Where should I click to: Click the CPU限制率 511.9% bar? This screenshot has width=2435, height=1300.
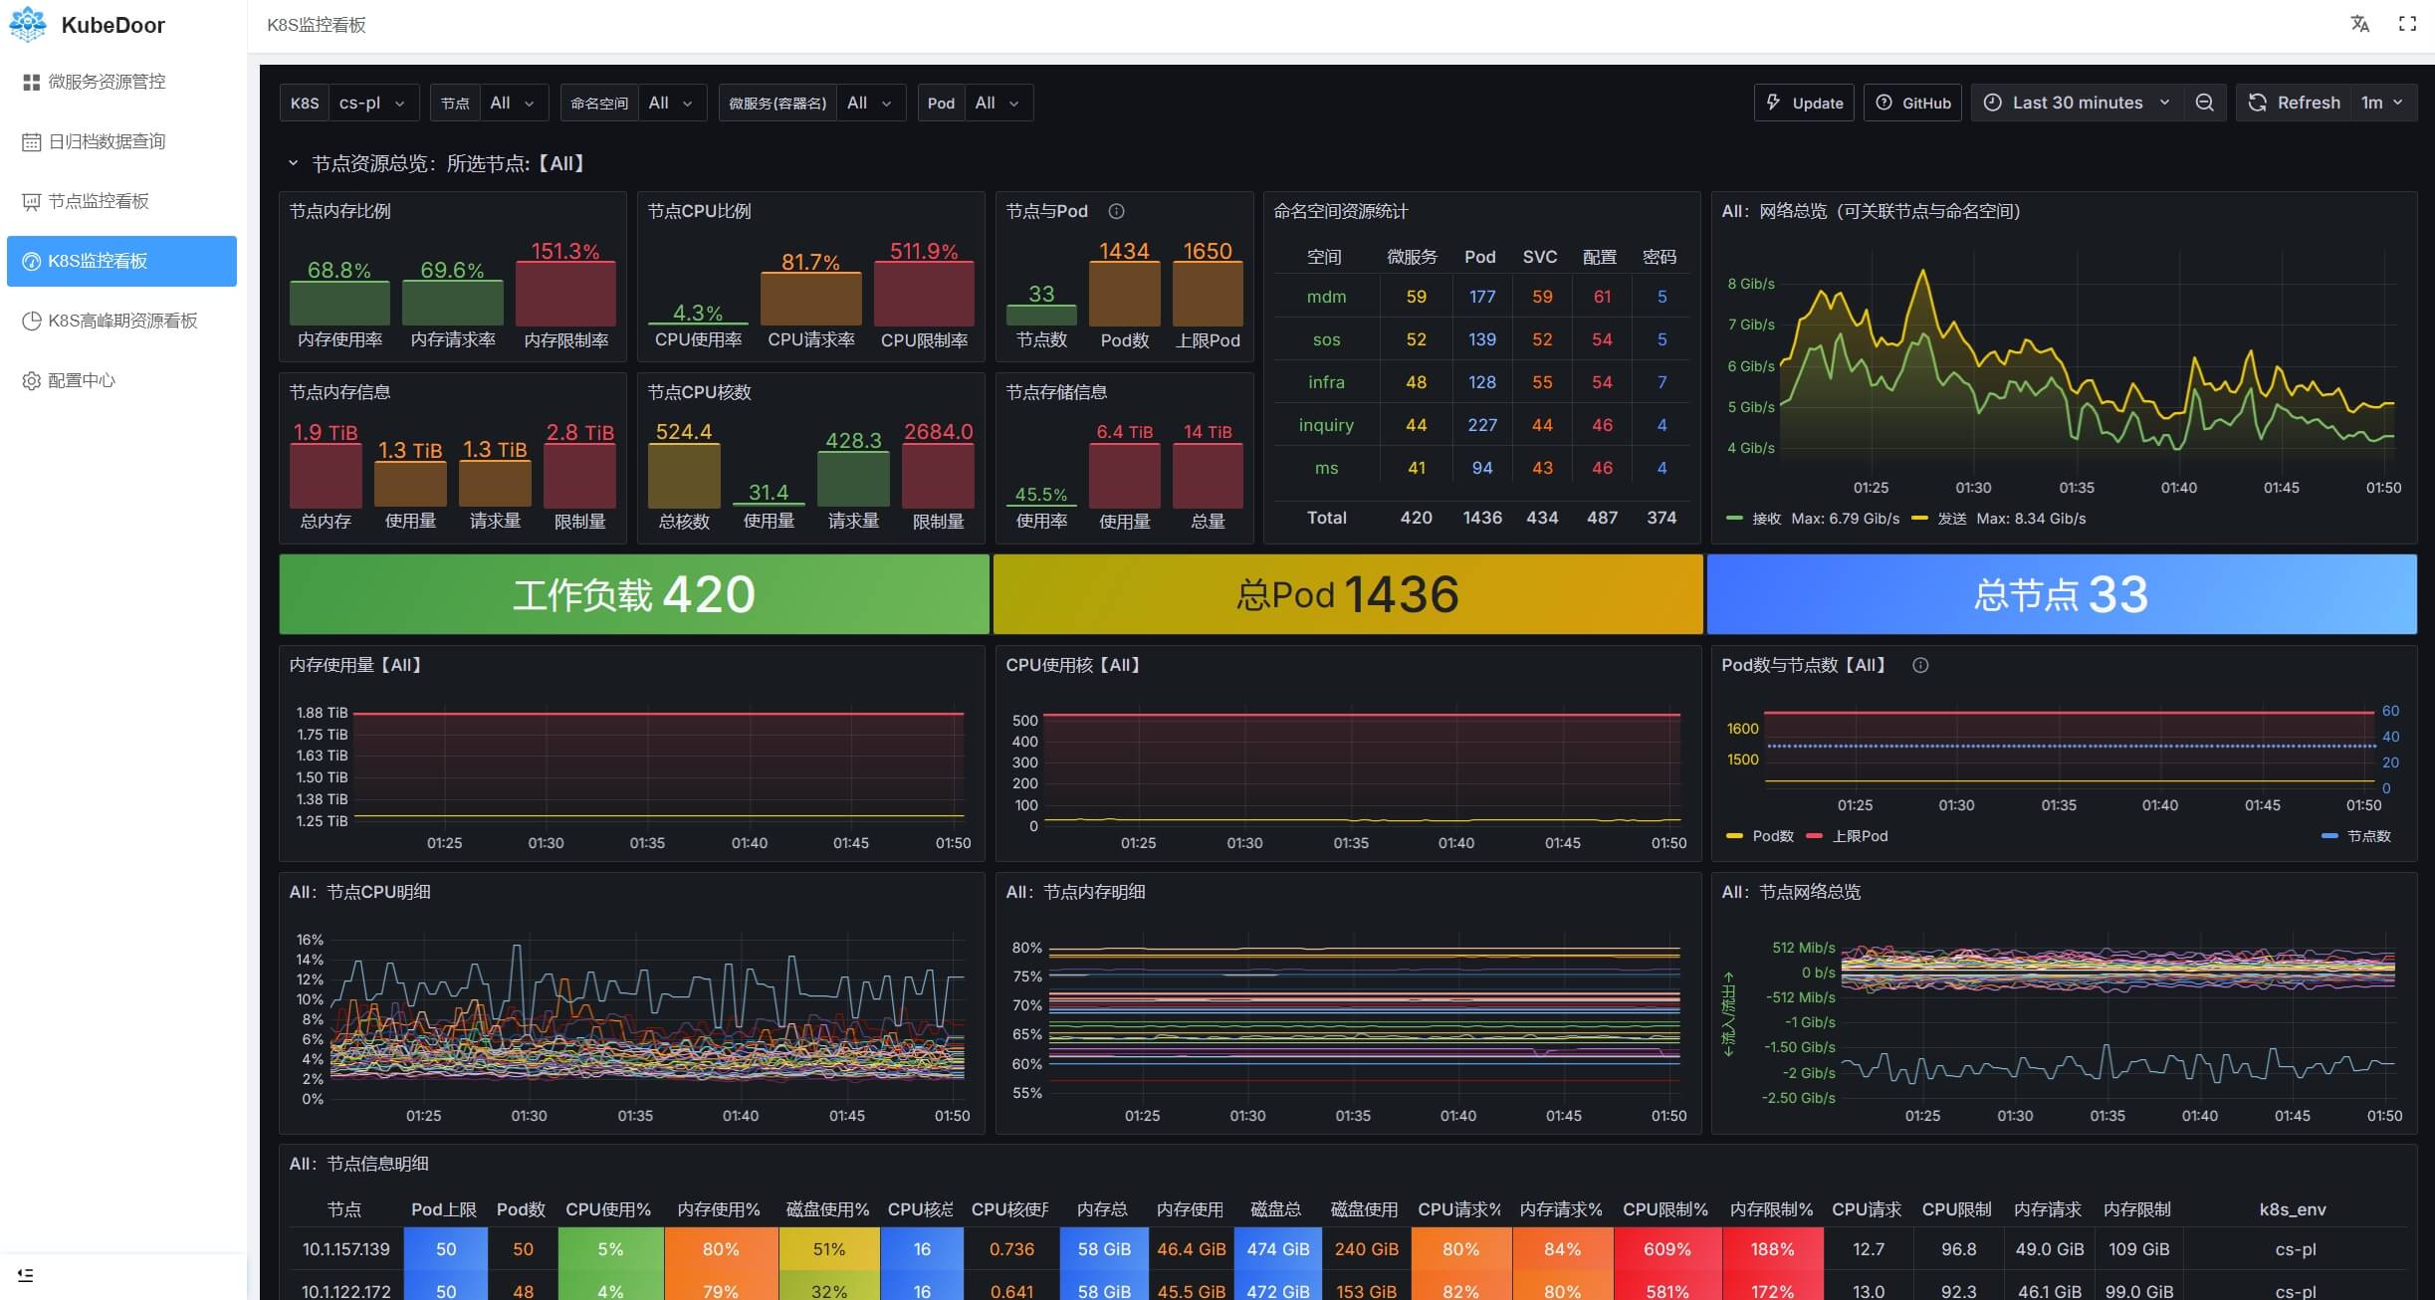click(x=924, y=294)
